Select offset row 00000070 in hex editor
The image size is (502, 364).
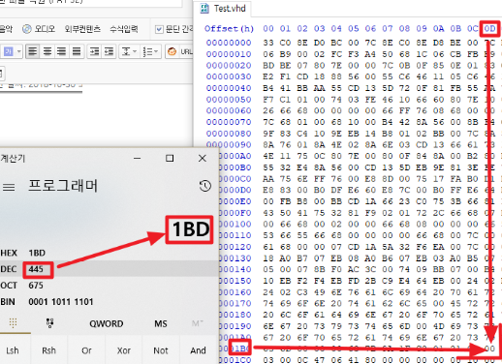point(229,122)
